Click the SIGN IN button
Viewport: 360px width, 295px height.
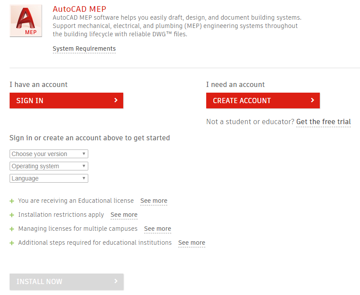click(66, 101)
